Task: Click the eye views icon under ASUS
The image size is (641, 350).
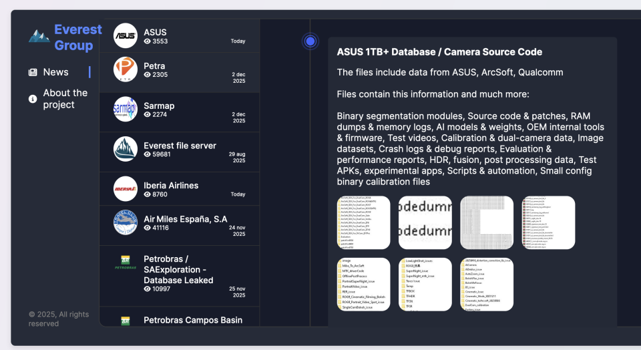Action: [x=148, y=41]
